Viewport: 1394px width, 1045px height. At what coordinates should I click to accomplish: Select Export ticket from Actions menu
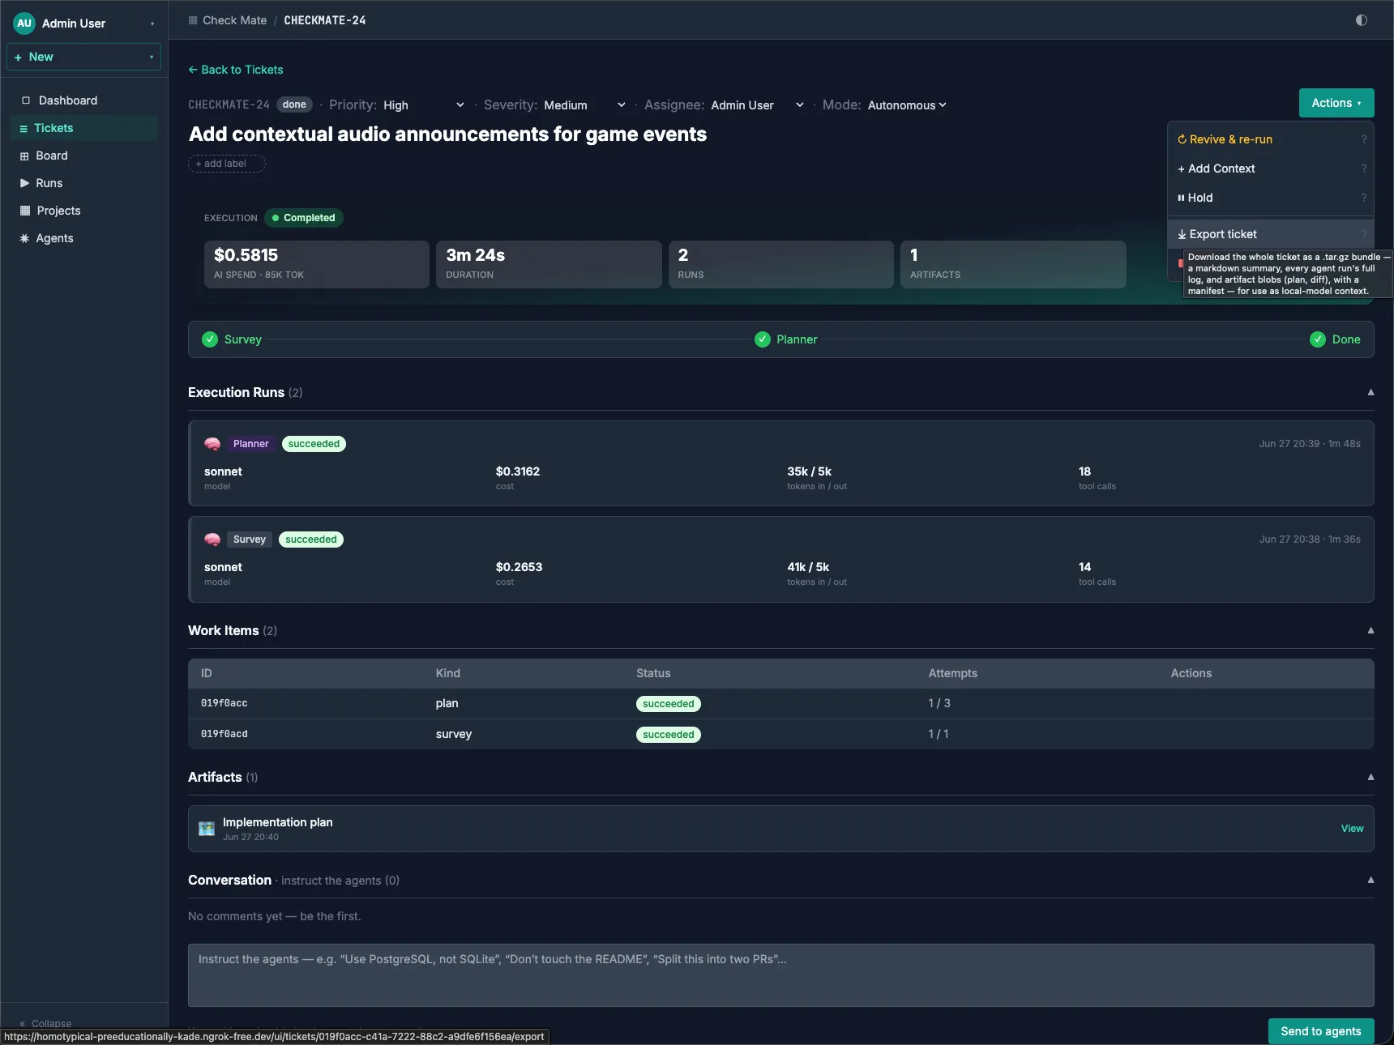pyautogui.click(x=1271, y=234)
